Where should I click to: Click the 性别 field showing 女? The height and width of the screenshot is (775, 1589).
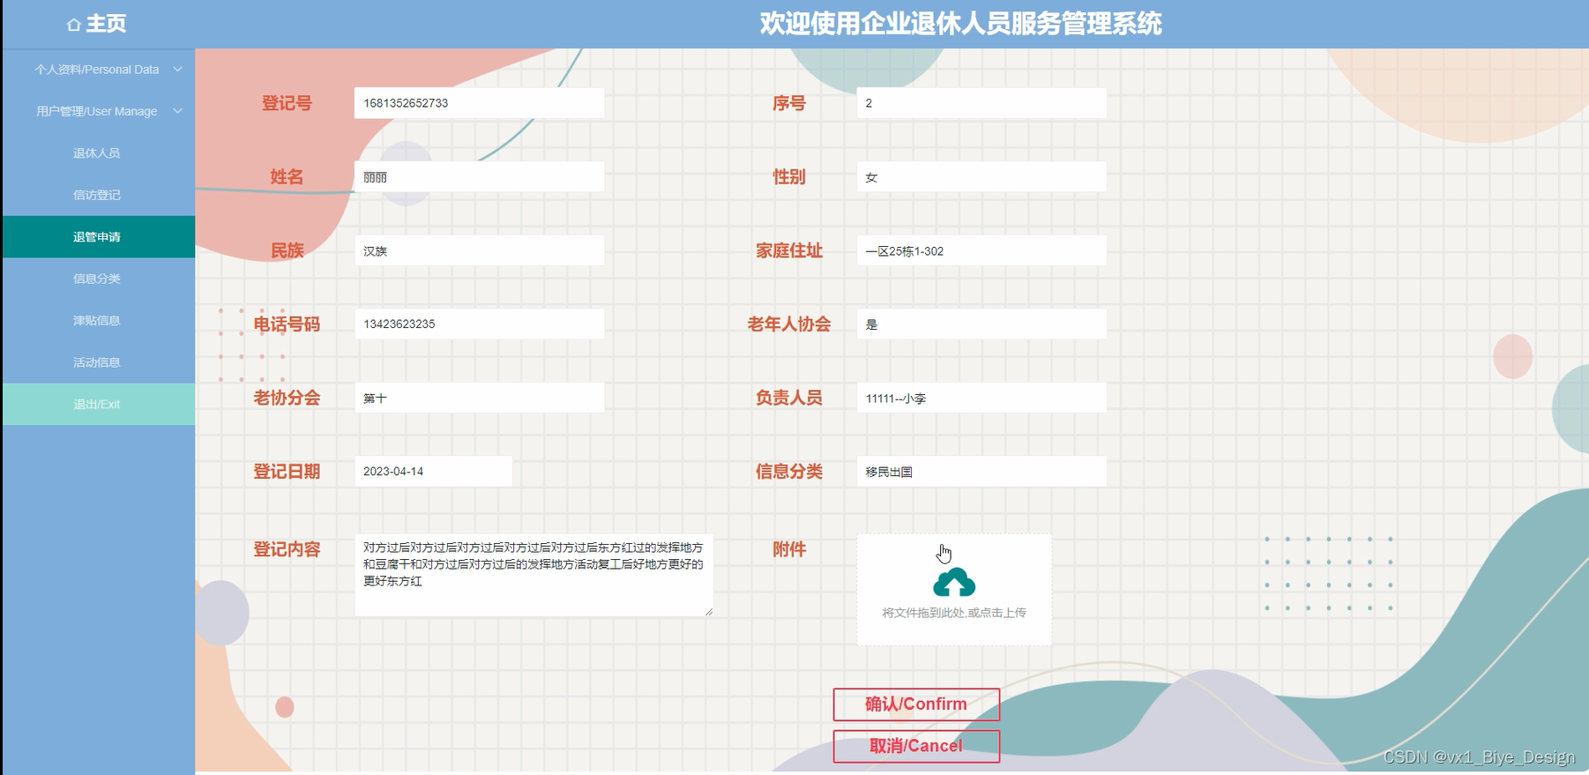coord(981,176)
